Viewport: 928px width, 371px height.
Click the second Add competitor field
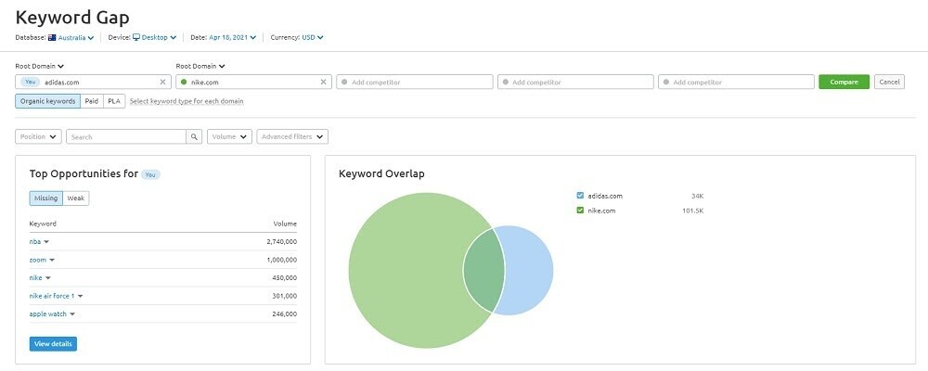click(575, 82)
